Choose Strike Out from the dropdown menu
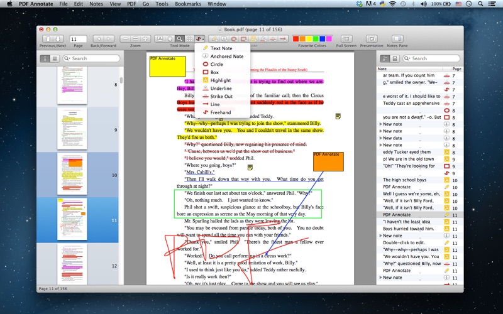 click(x=222, y=96)
